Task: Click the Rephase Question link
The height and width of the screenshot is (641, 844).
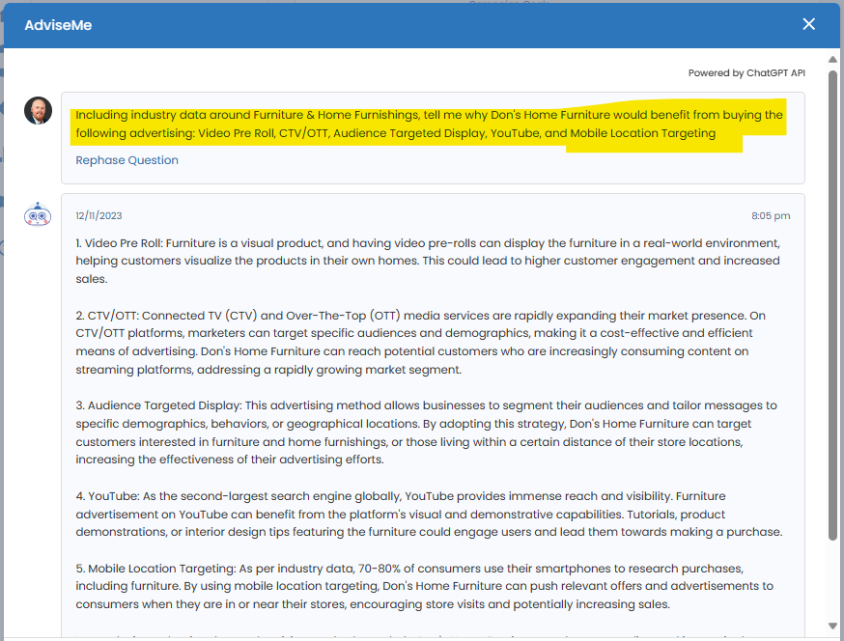Action: point(127,160)
